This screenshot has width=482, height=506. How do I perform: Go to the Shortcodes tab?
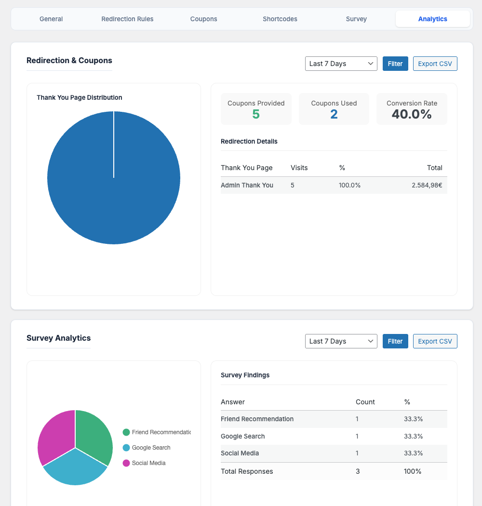[x=280, y=19]
